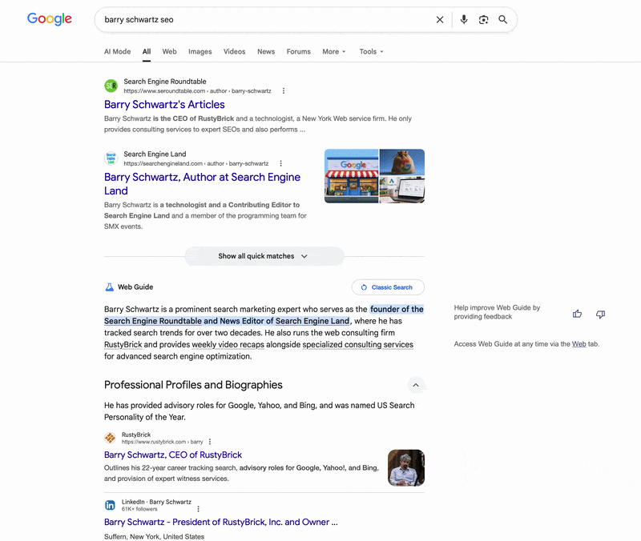Image resolution: width=641 pixels, height=541 pixels.
Task: Open Google Lens image search icon
Action: (x=484, y=19)
